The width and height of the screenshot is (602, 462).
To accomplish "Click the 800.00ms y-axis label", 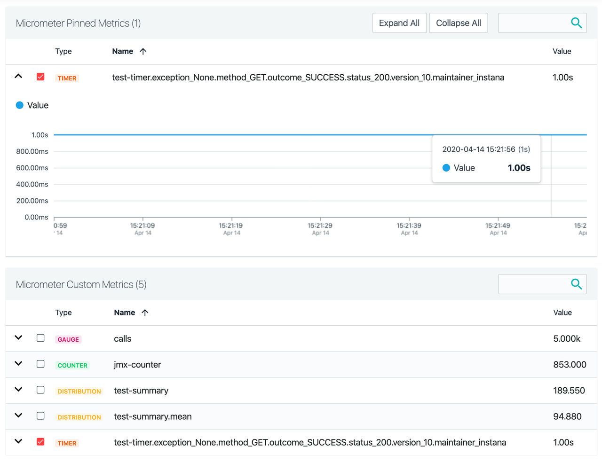I will point(32,151).
